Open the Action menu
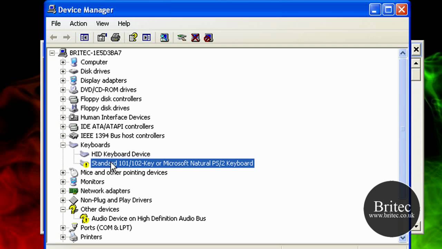The height and width of the screenshot is (249, 442). point(78,24)
